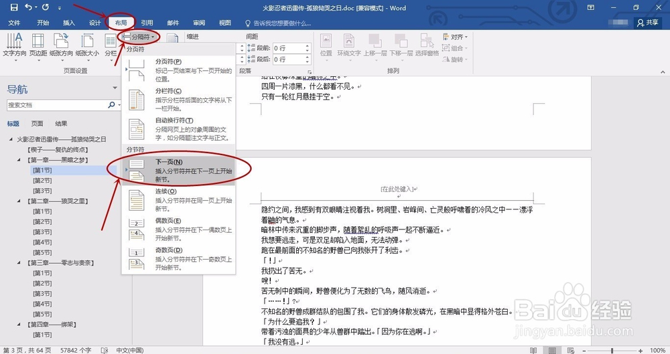The height and width of the screenshot is (354, 670).
Task: Click 下移一层 send backward icon
Action: pyautogui.click(x=401, y=46)
